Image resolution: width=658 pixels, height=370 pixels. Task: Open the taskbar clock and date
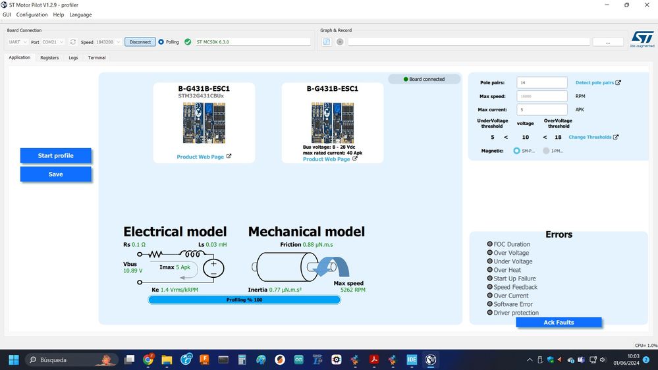tap(626, 359)
